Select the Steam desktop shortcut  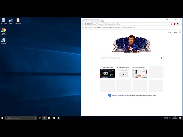[11, 21]
